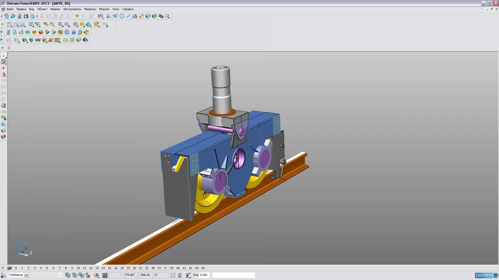Click the Delcam logo button
Screen dimensions: 499x280
coord(486,275)
